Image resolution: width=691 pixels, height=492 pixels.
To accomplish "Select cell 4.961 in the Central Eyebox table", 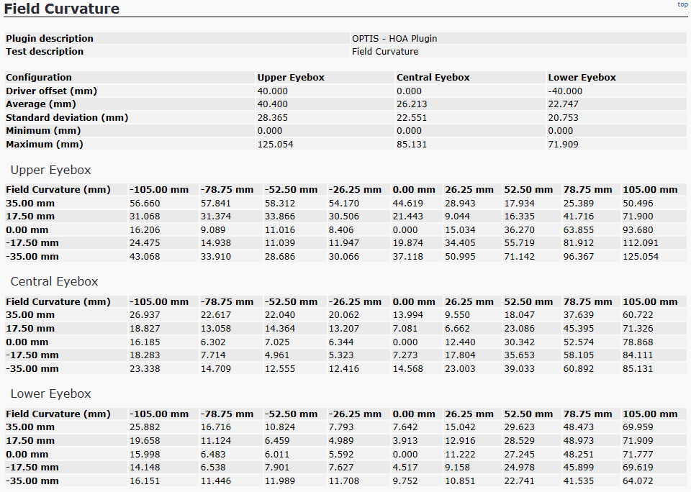I will 277,355.
